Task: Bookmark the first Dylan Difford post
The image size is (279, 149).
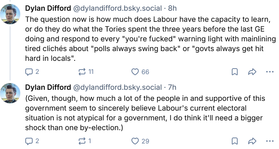Action: [234, 72]
